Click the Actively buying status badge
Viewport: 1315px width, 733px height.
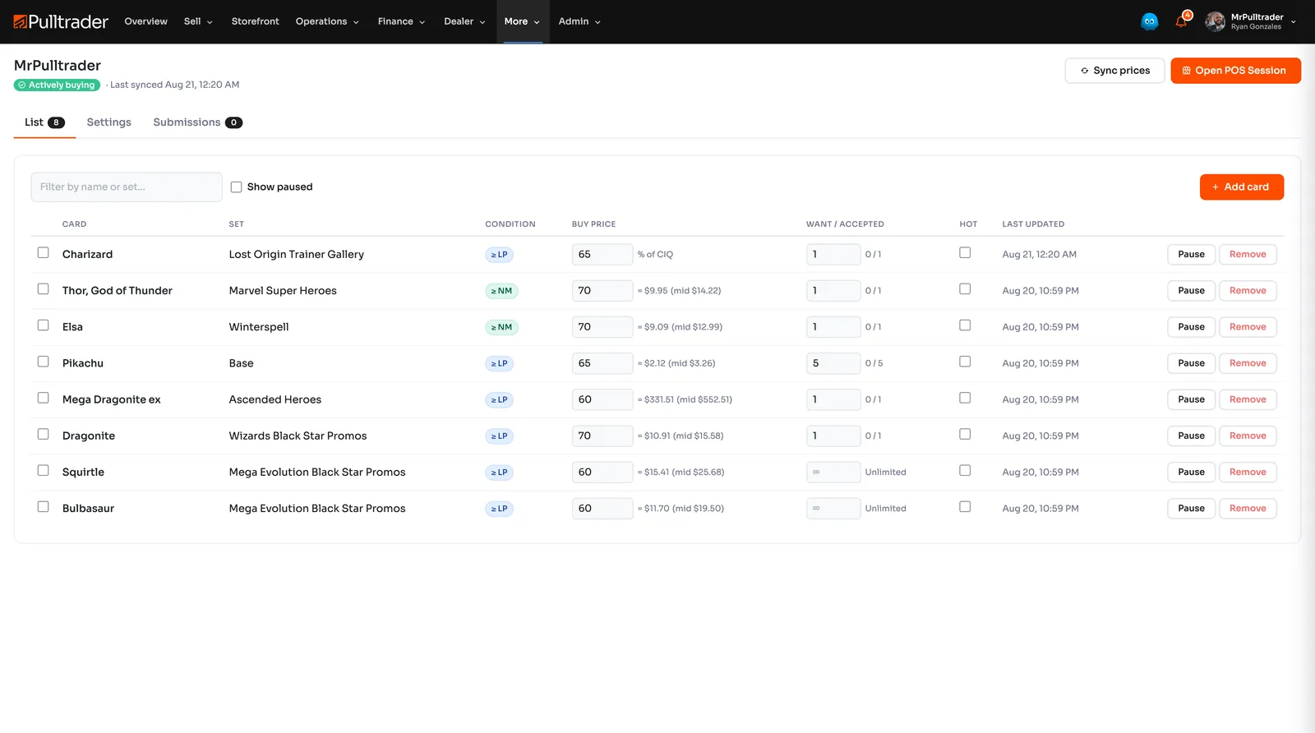tap(57, 85)
